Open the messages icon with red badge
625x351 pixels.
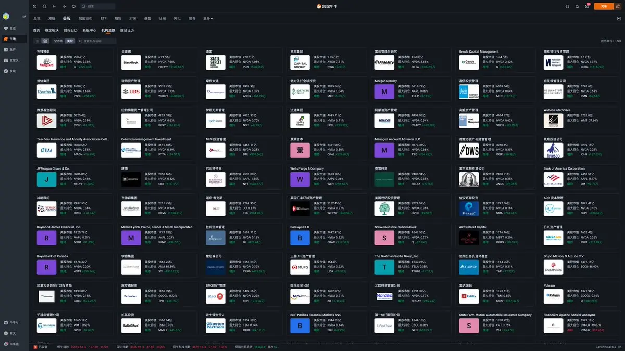tap(587, 6)
